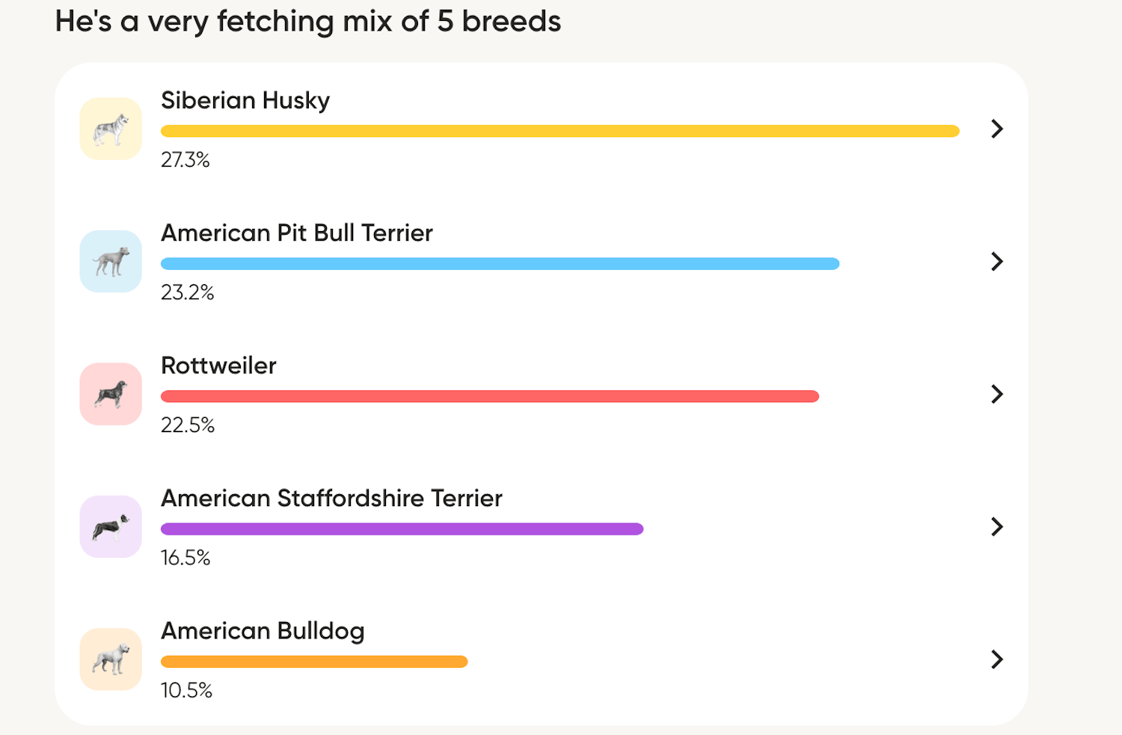Click the 27.3% percentage label
The height and width of the screenshot is (735, 1122).
pyautogui.click(x=186, y=159)
